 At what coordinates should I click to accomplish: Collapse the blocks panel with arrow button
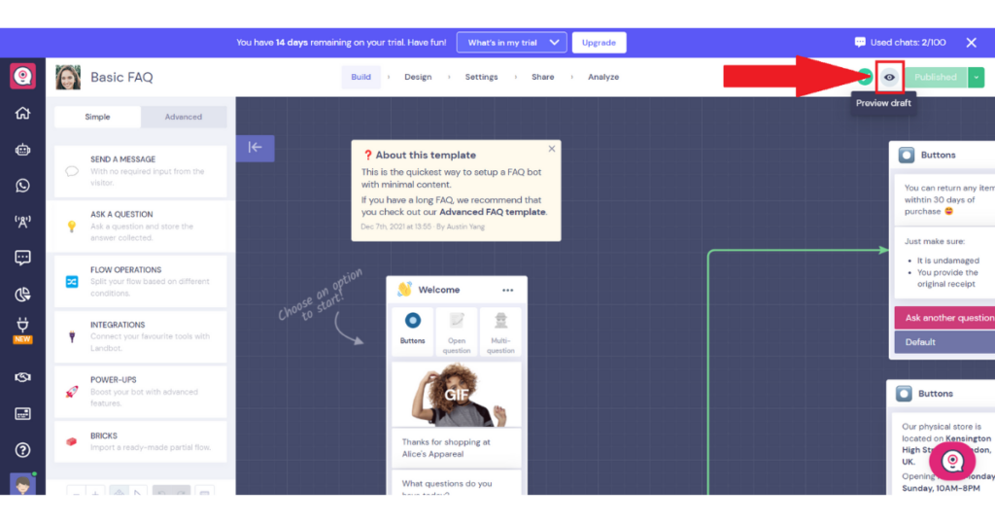tap(255, 148)
